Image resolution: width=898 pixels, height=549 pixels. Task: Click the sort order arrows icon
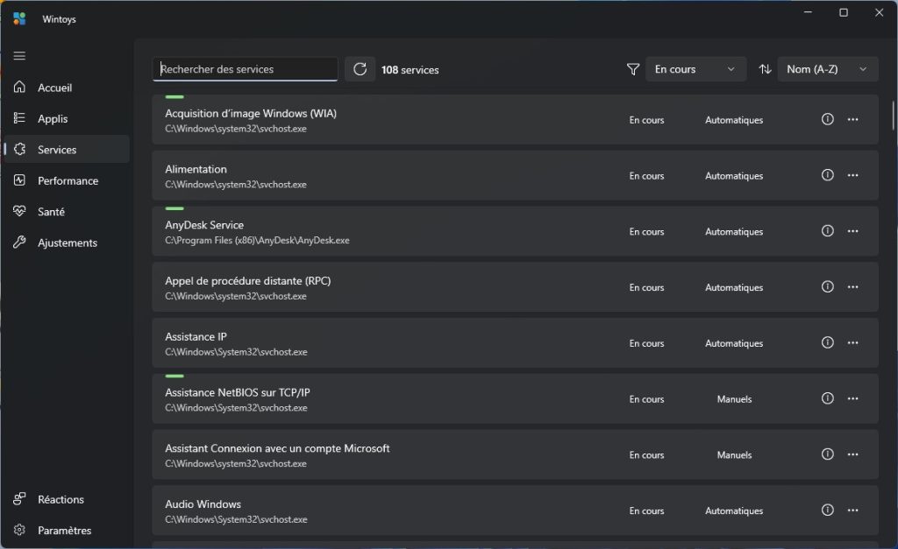point(765,69)
